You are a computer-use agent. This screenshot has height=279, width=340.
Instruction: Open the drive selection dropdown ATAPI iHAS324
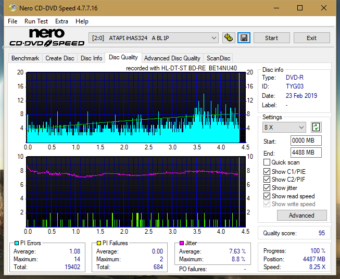(x=154, y=38)
